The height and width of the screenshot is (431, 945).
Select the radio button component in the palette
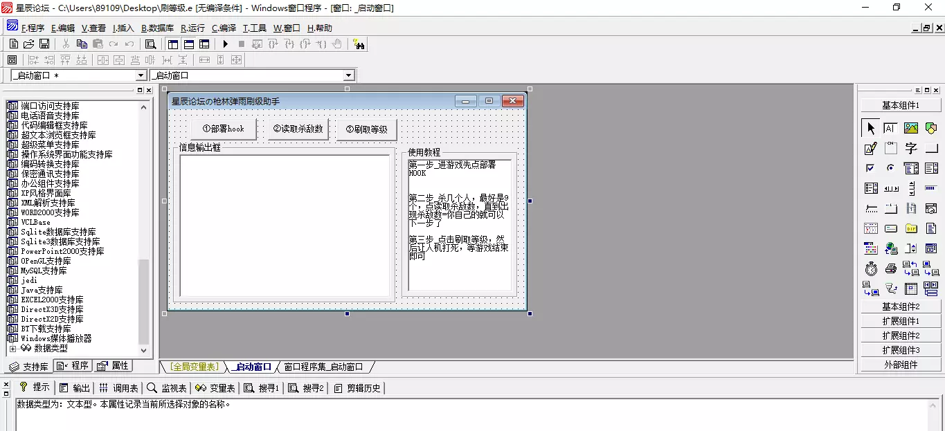[x=891, y=168]
